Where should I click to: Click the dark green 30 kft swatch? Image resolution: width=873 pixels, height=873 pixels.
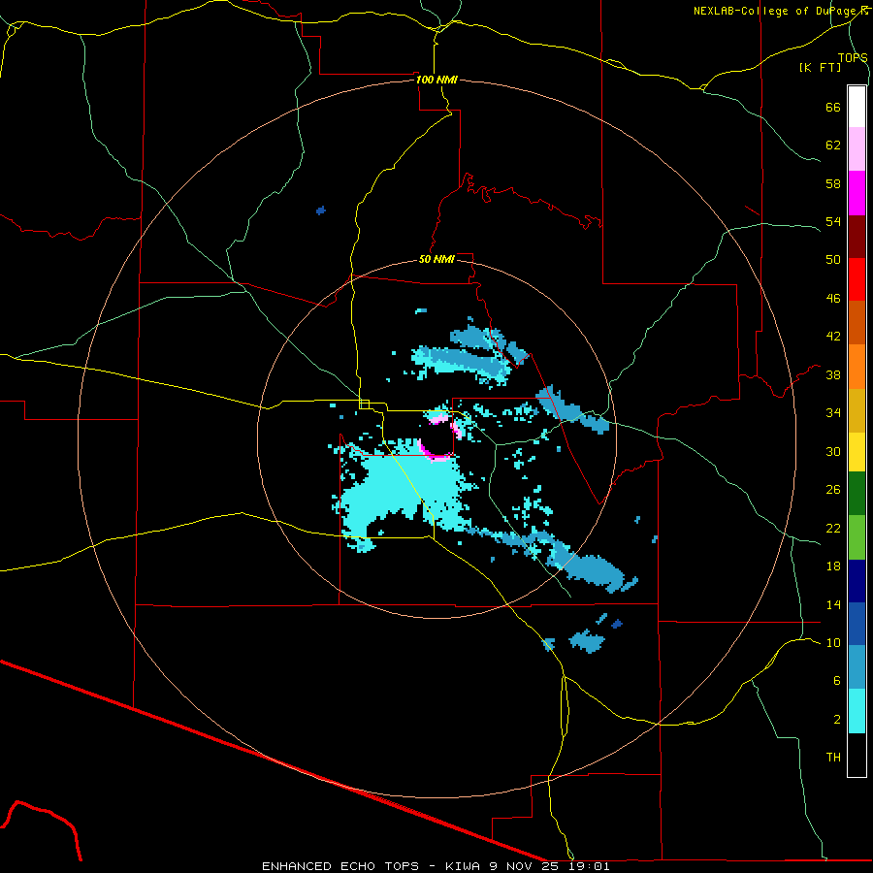(x=857, y=494)
